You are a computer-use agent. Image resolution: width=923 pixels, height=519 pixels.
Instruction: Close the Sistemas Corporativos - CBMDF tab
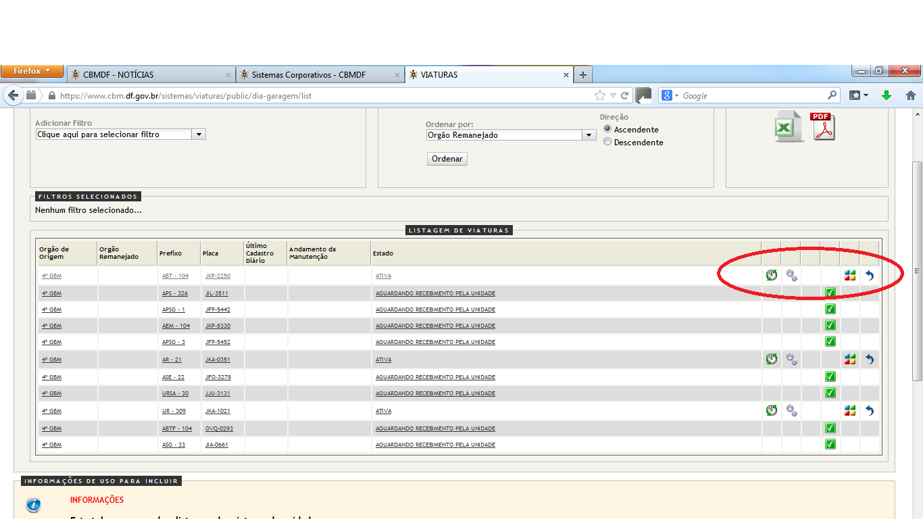pyautogui.click(x=397, y=75)
